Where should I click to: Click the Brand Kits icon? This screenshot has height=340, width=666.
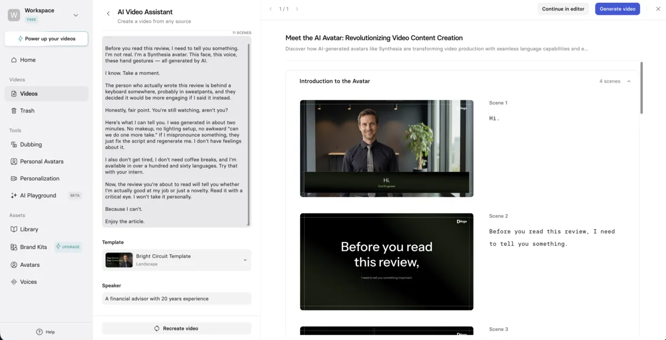click(x=14, y=247)
